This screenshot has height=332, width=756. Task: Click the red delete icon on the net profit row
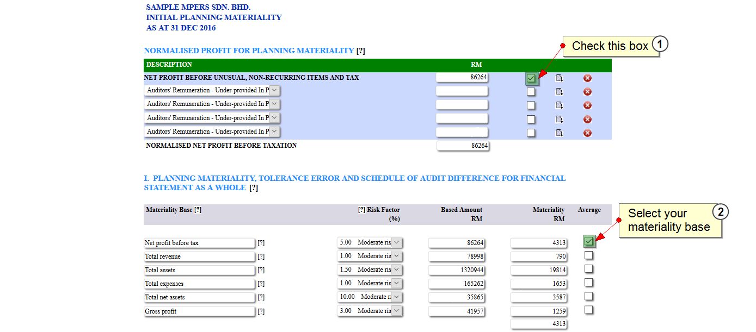pos(587,78)
